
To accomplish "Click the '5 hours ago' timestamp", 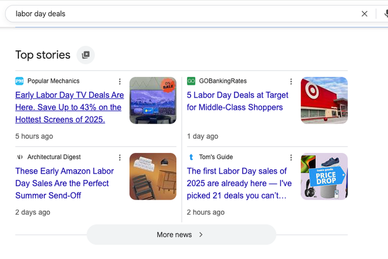I will (34, 136).
